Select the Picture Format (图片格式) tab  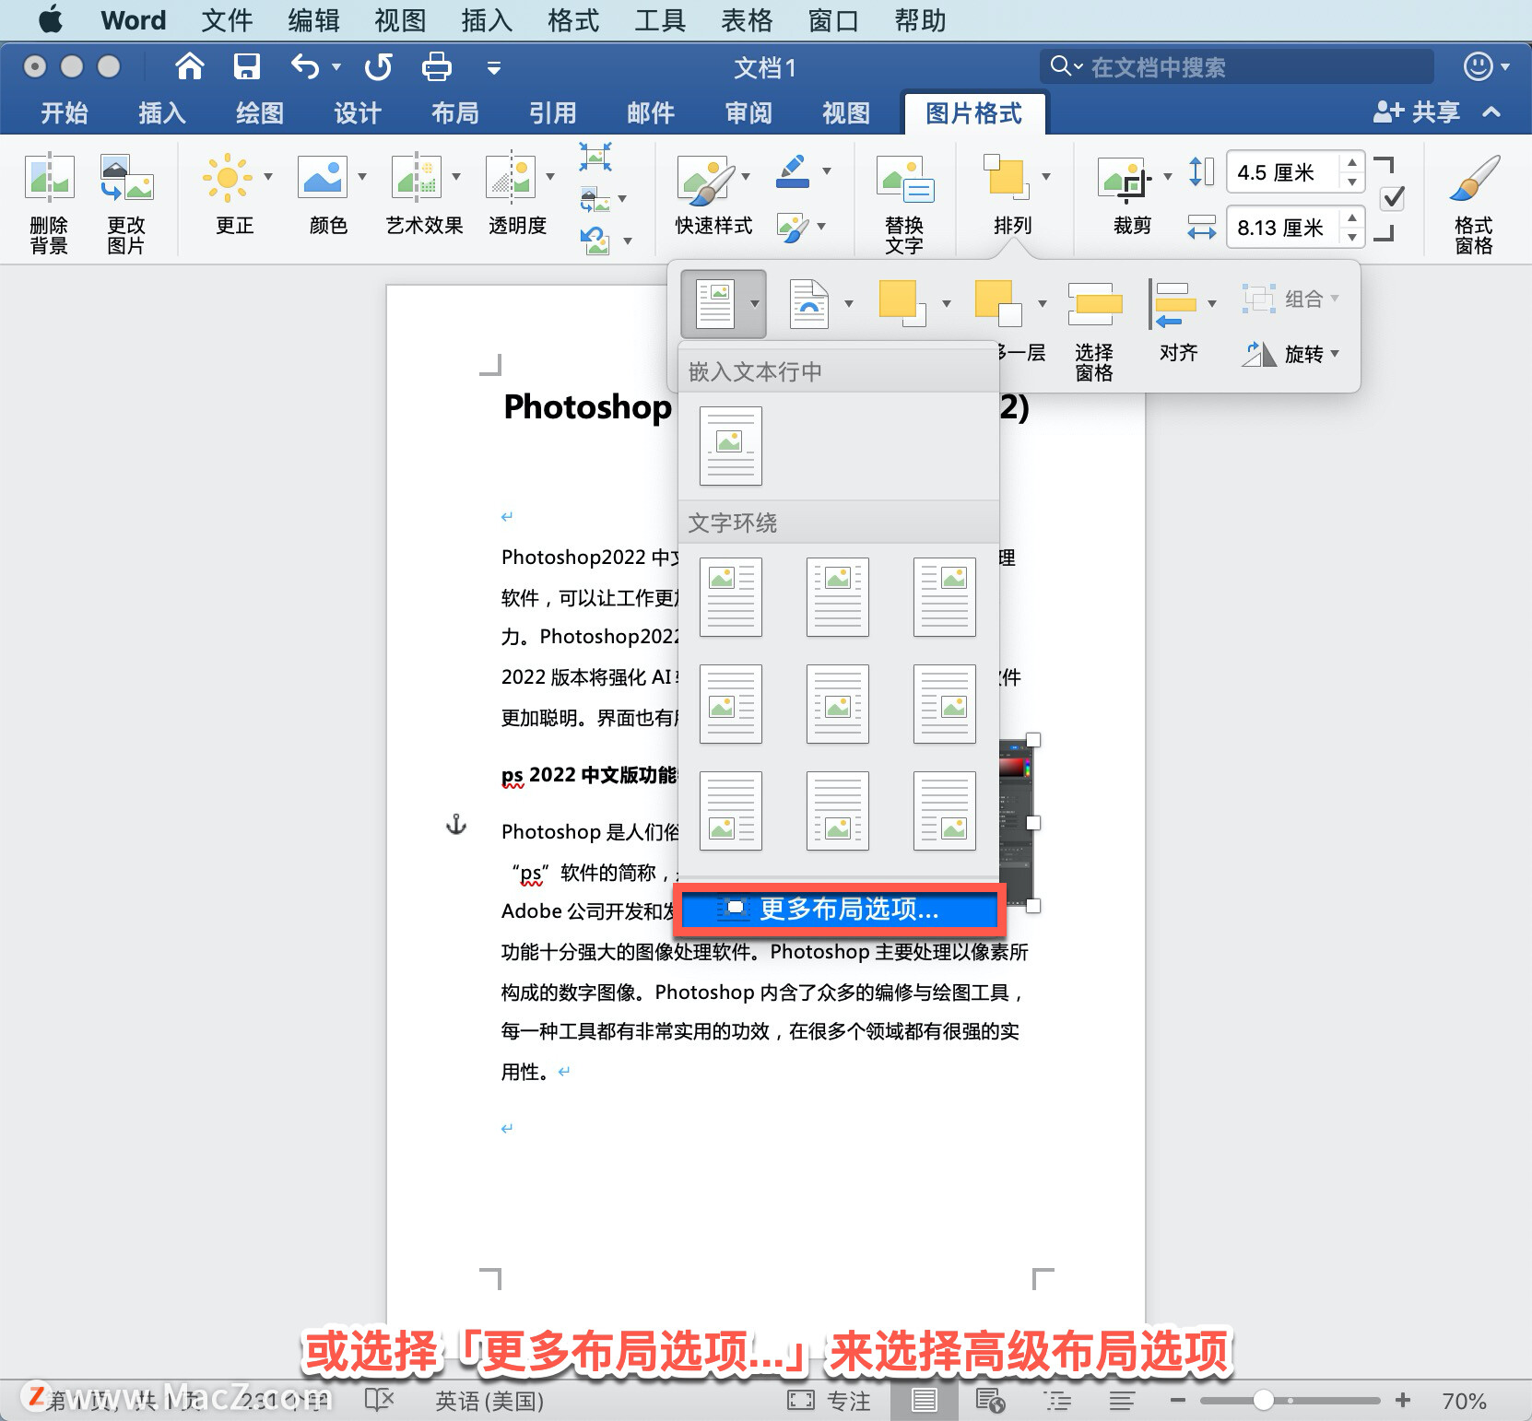974,112
